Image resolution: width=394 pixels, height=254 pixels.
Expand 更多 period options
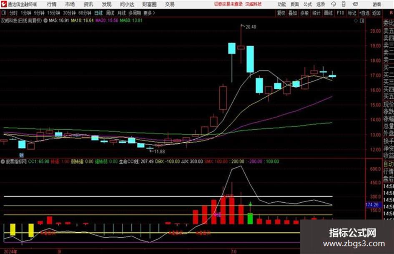click(x=149, y=13)
